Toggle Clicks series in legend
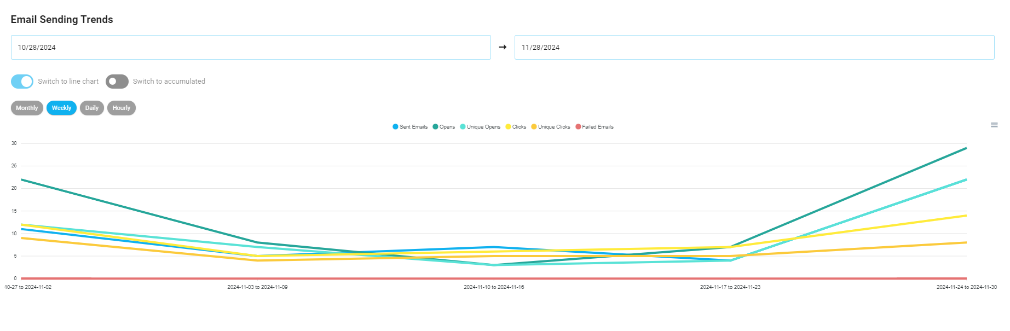The image size is (1010, 331). point(516,127)
